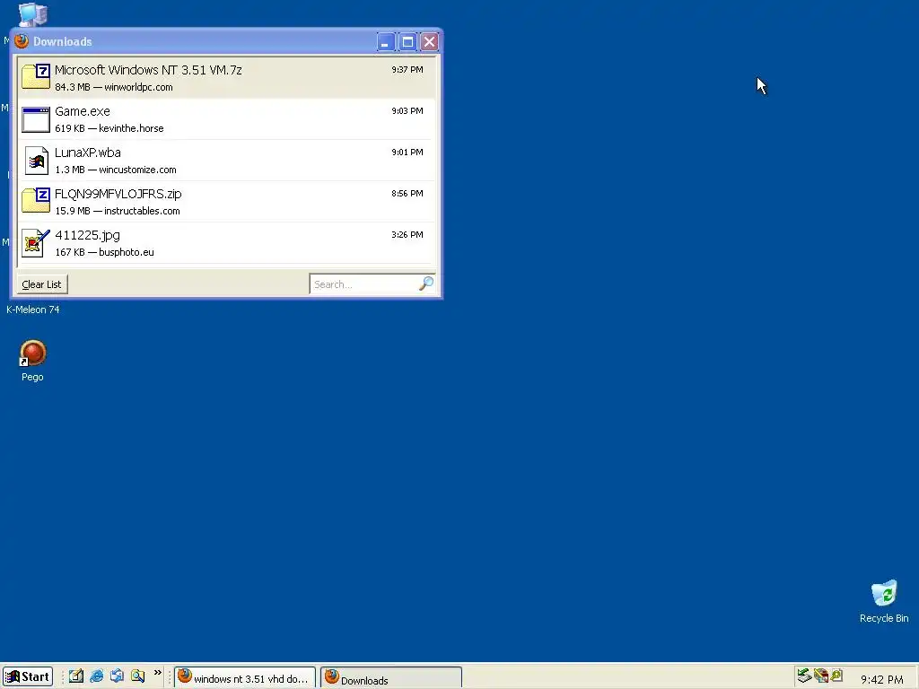The height and width of the screenshot is (689, 919).
Task: Clear the downloads list
Action: [x=41, y=284]
